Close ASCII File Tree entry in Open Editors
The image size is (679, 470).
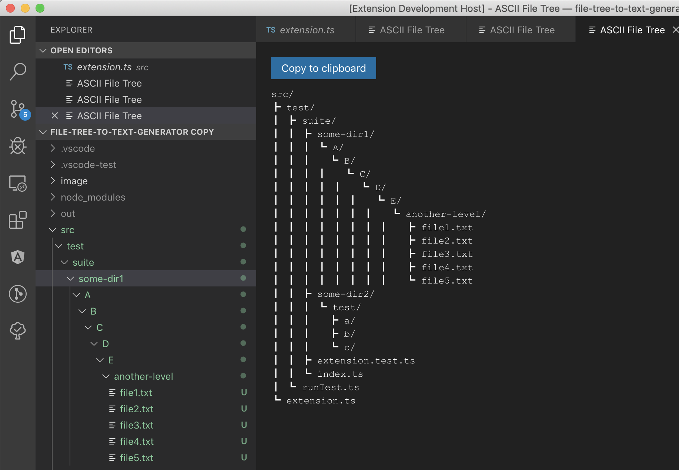[x=55, y=115]
